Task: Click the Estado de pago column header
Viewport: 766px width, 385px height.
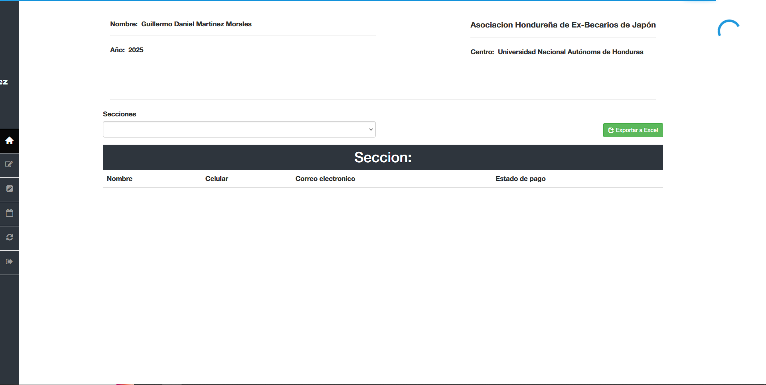Action: (520, 179)
